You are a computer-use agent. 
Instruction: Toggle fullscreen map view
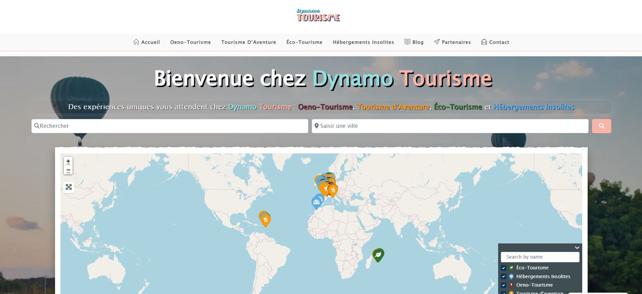[69, 187]
